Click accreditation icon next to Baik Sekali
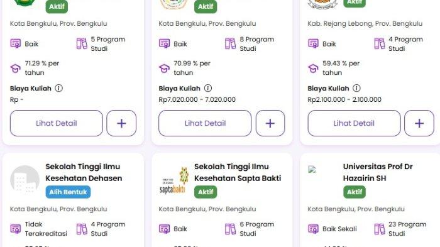440x247 pixels. pyautogui.click(x=313, y=229)
